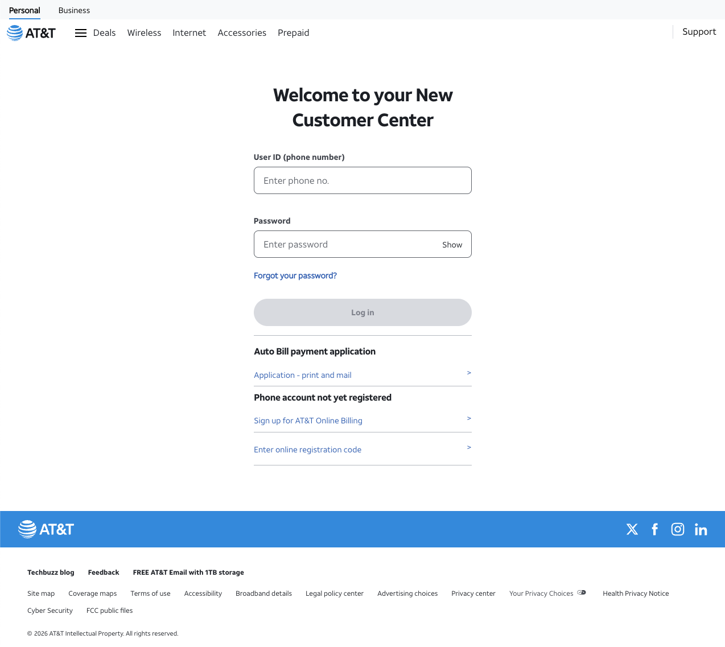Click the Your Privacy Choices toggle icon
The width and height of the screenshot is (725, 647).
582,592
